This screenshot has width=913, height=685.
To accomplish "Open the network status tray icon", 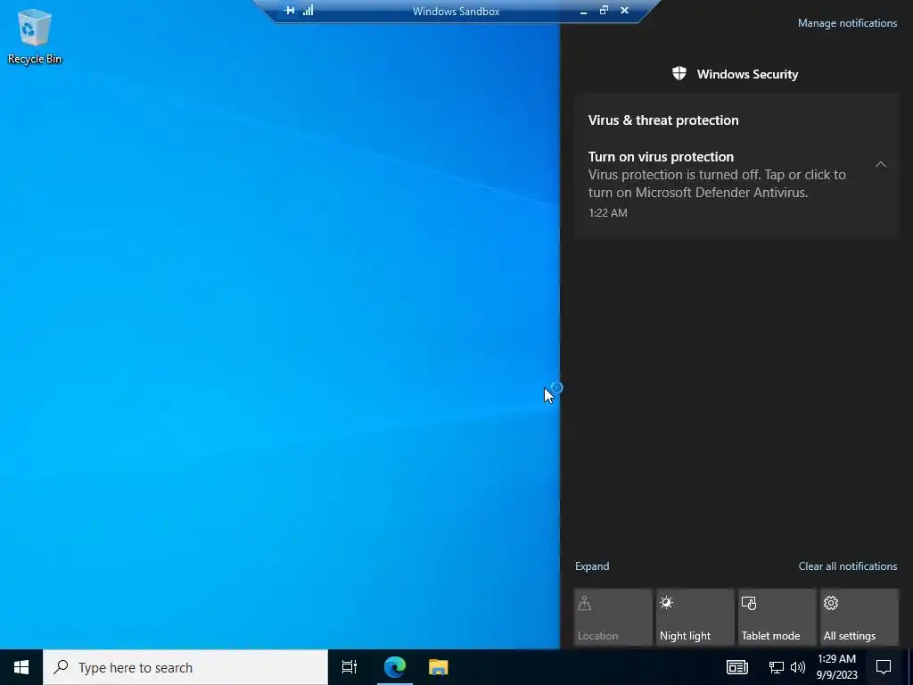I will point(776,667).
